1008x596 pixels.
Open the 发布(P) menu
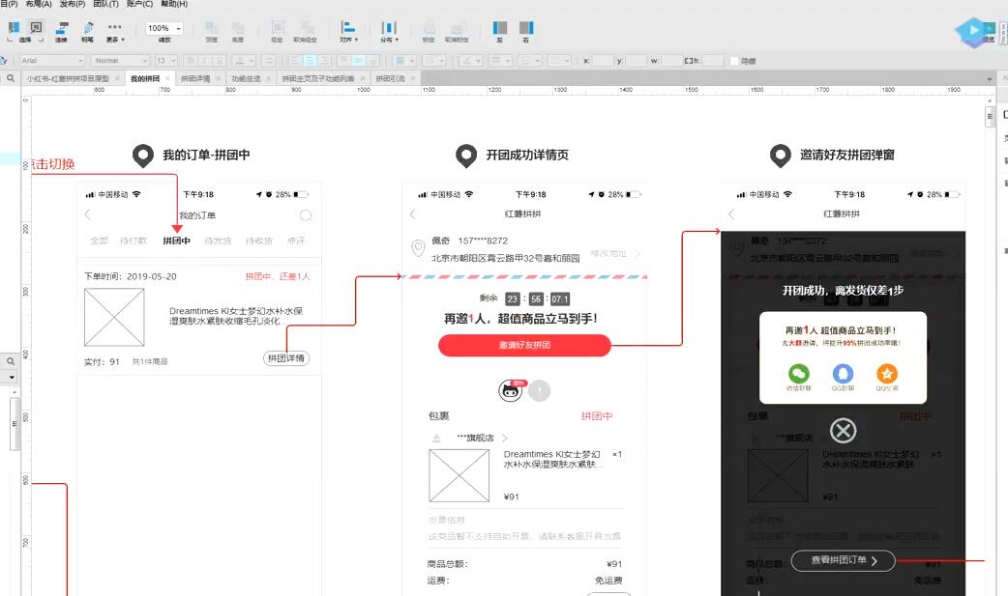point(72,4)
